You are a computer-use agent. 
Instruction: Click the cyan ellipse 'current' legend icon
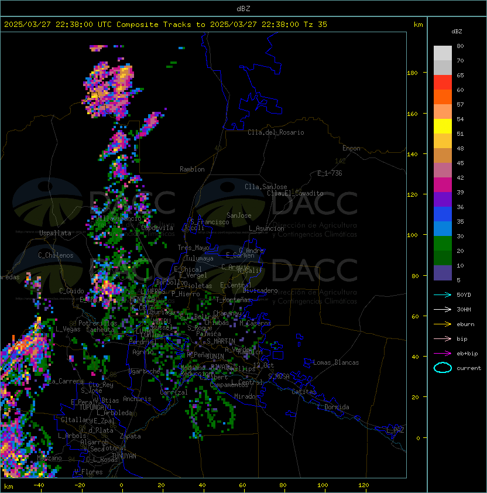[443, 368]
